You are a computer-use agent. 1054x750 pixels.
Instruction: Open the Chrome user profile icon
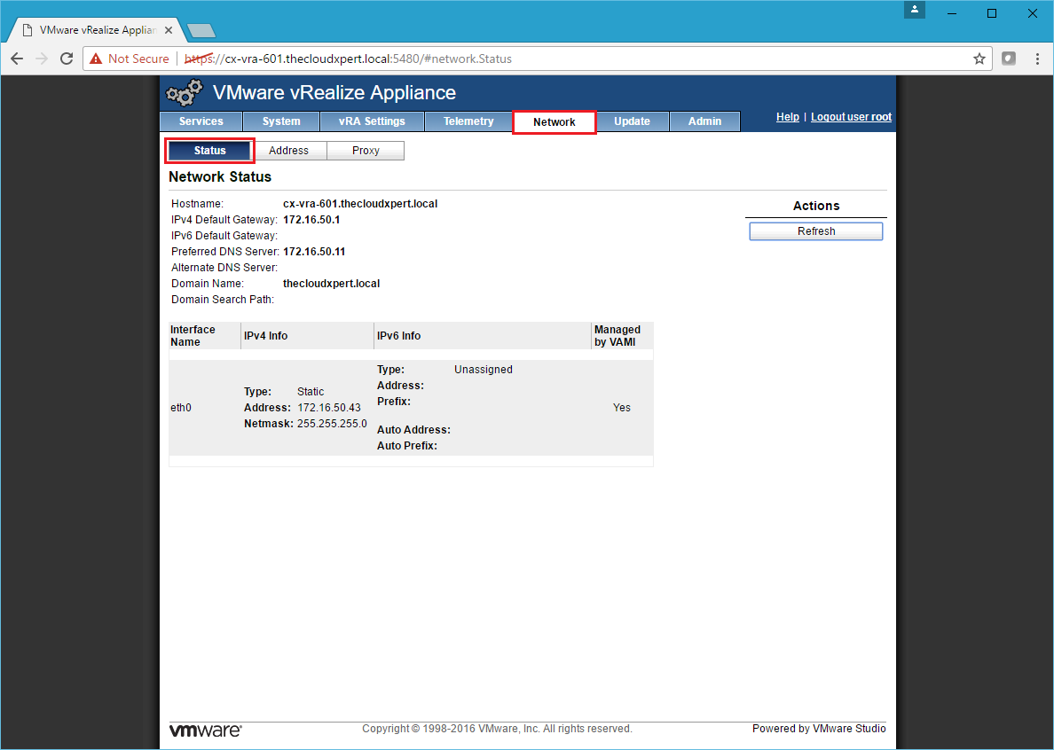click(915, 11)
